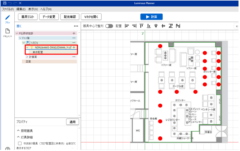This screenshot has height=151, width=240.
Task: Click the 器具リスト button
Action: [28, 17]
